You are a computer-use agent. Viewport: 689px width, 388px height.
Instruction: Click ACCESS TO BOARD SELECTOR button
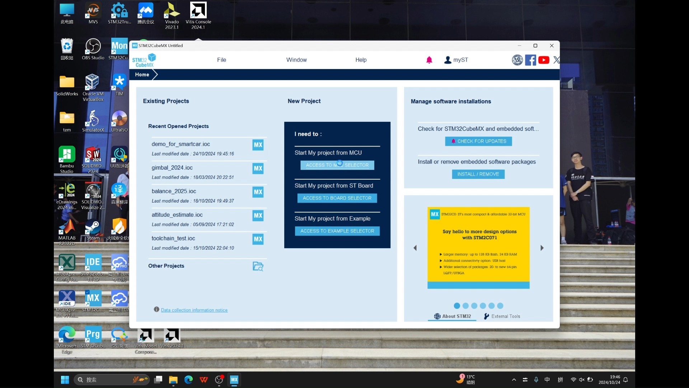point(337,198)
